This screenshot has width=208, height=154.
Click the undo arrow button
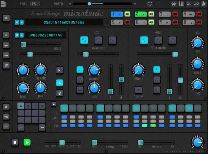(150, 4)
